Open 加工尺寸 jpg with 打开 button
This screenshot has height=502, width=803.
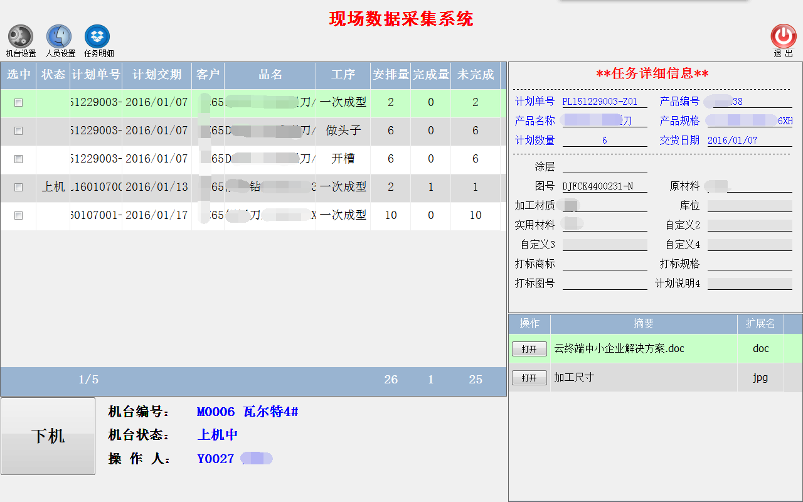(x=529, y=378)
